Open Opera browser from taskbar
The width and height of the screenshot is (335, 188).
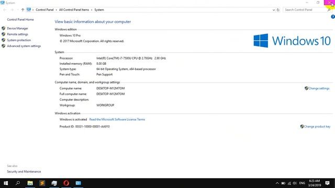pyautogui.click(x=66, y=183)
